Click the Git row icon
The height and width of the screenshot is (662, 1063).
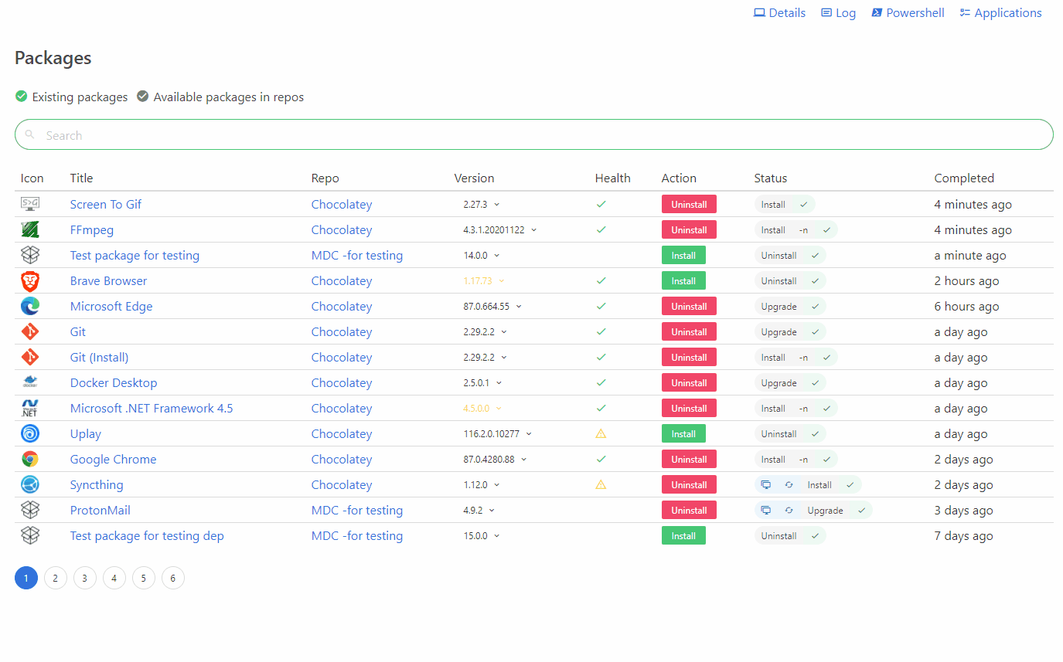(x=30, y=331)
